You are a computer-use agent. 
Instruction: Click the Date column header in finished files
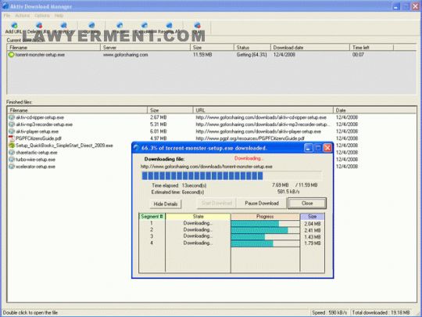(374, 110)
